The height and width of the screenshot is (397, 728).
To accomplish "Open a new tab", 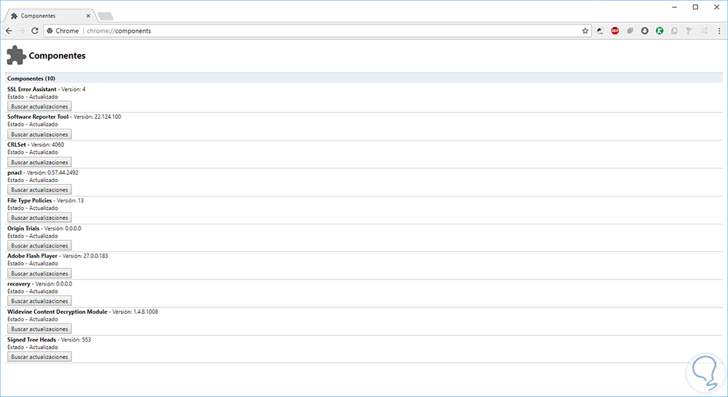I will [105, 15].
